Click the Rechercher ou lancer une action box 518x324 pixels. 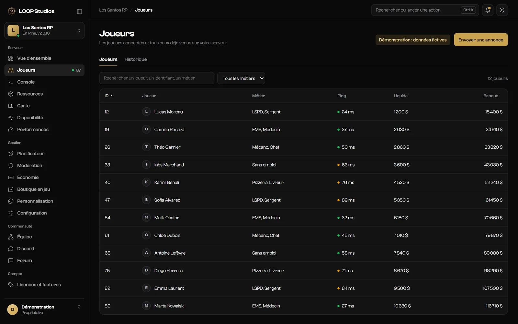[x=425, y=10]
